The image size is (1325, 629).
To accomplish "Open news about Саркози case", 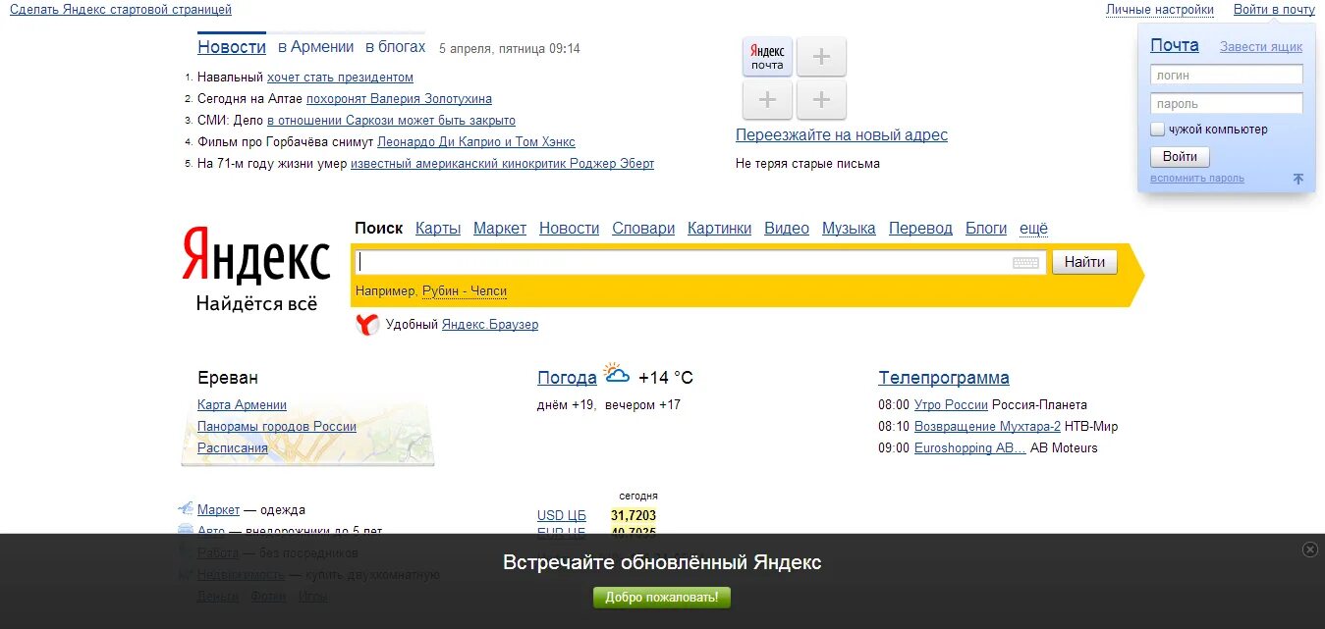I will [x=391, y=120].
